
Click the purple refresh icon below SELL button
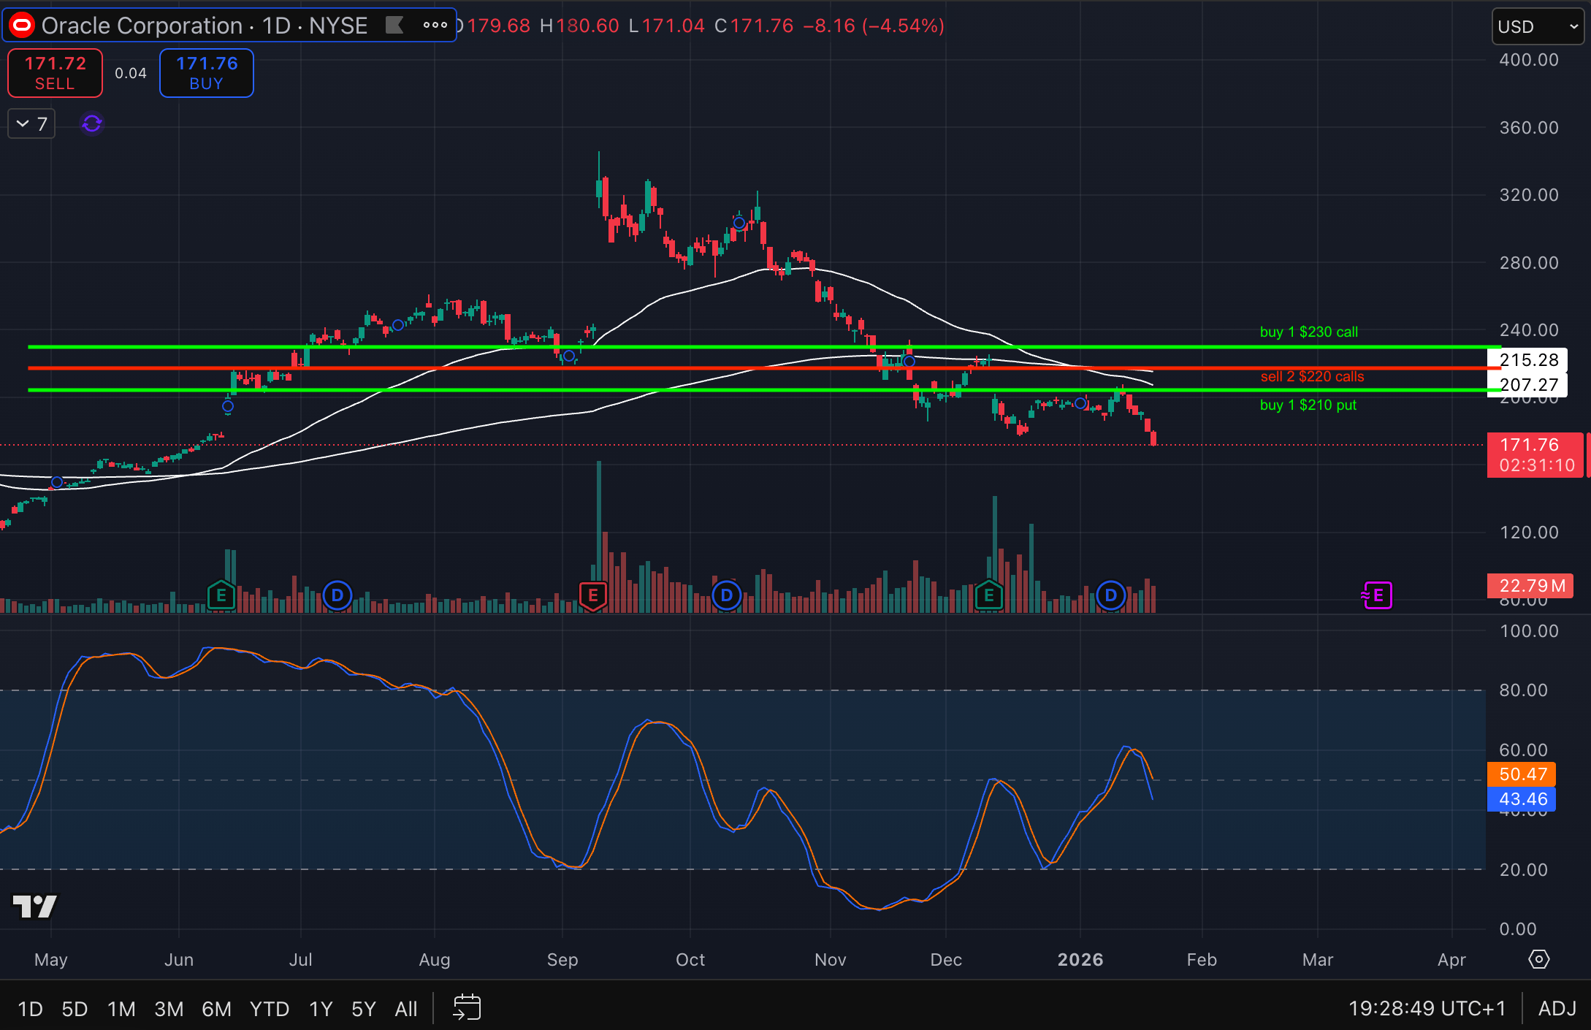tap(91, 123)
